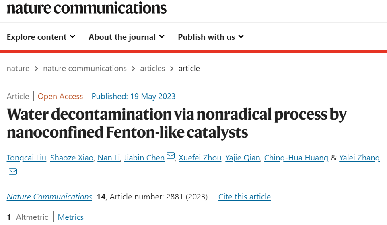
Task: Select author Yajie Qian
Action: coord(243,158)
